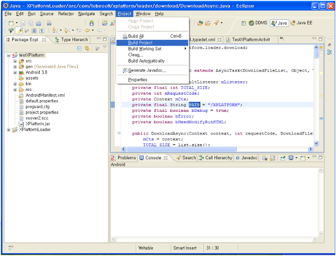336x256 pixels.
Task: Switch to the Problems tab
Action: pyautogui.click(x=124, y=158)
